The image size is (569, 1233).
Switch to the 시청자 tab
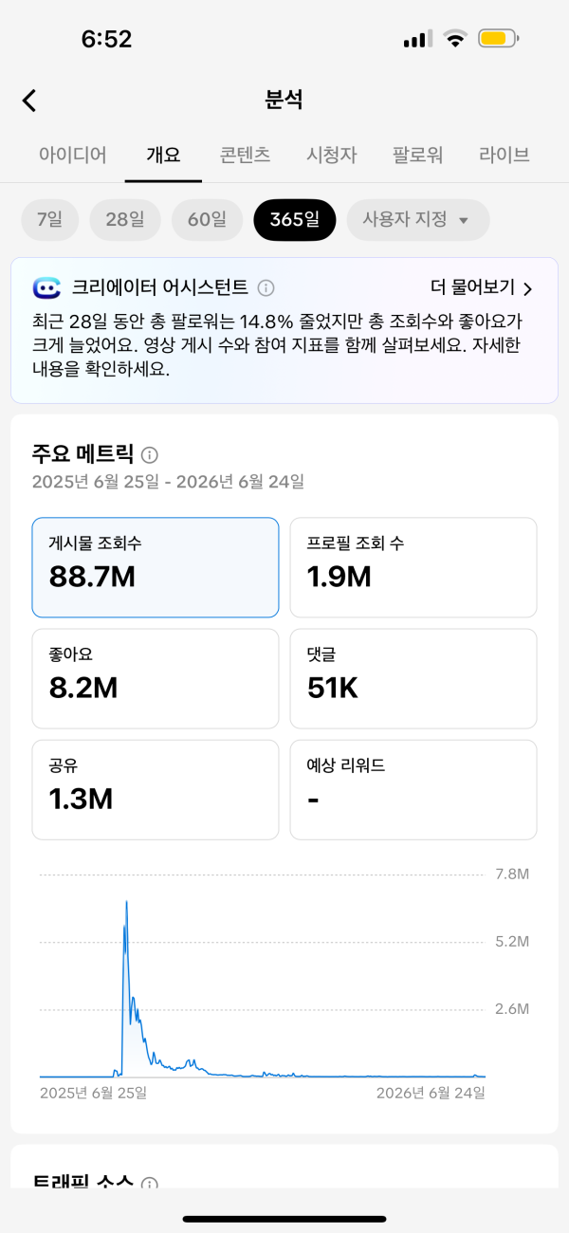pos(332,156)
